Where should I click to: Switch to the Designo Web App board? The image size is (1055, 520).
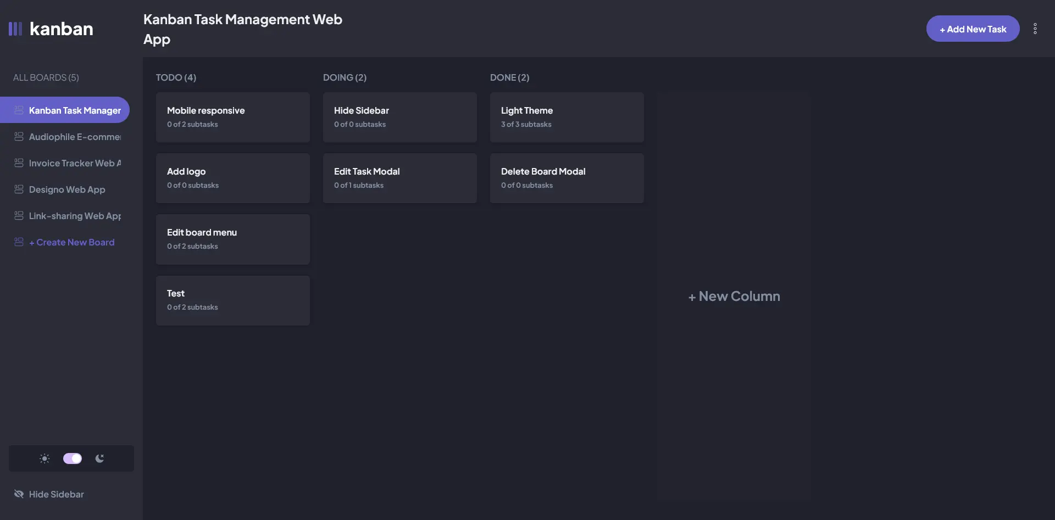point(67,189)
